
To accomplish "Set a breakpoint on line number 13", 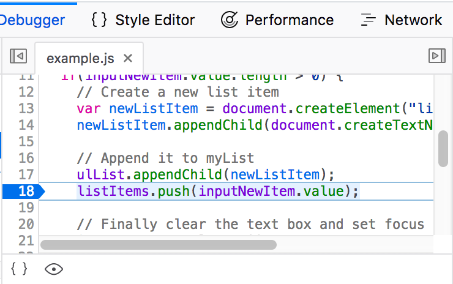I will [26, 108].
